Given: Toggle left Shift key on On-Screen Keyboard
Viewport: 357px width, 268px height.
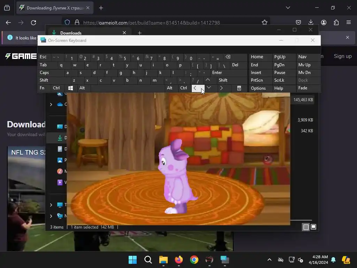Looking at the screenshot, I should tap(54, 80).
